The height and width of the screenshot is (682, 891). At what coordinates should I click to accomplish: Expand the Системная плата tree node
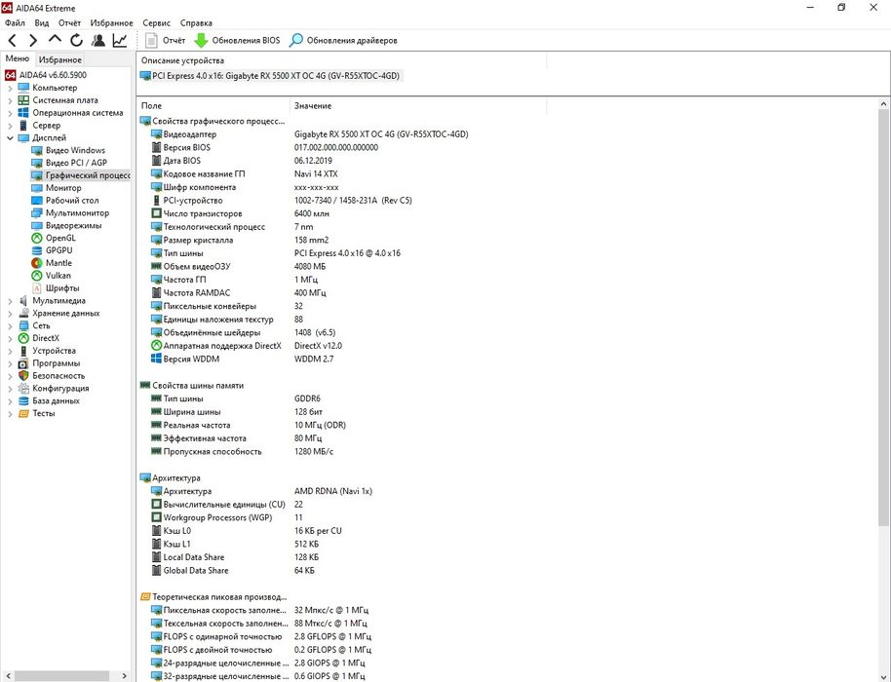click(x=10, y=100)
